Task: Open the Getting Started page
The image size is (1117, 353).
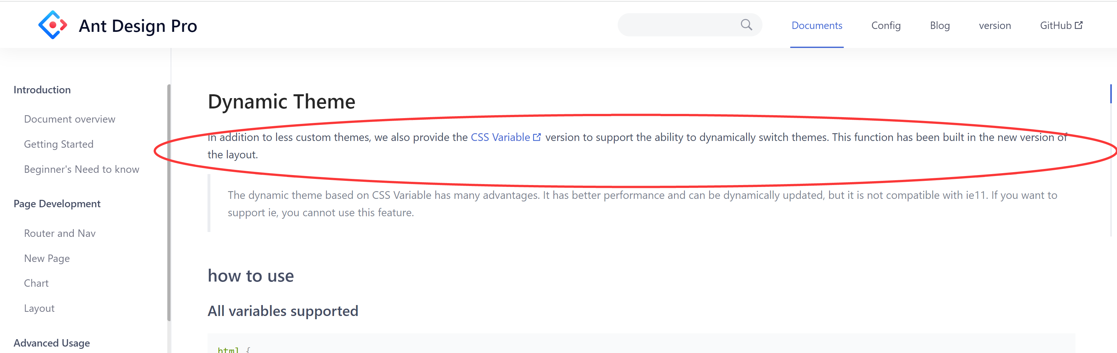Action: point(59,144)
